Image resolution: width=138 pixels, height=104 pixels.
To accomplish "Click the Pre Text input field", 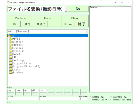I will (23, 99).
